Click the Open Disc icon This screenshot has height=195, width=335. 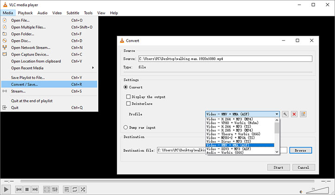click(5, 40)
